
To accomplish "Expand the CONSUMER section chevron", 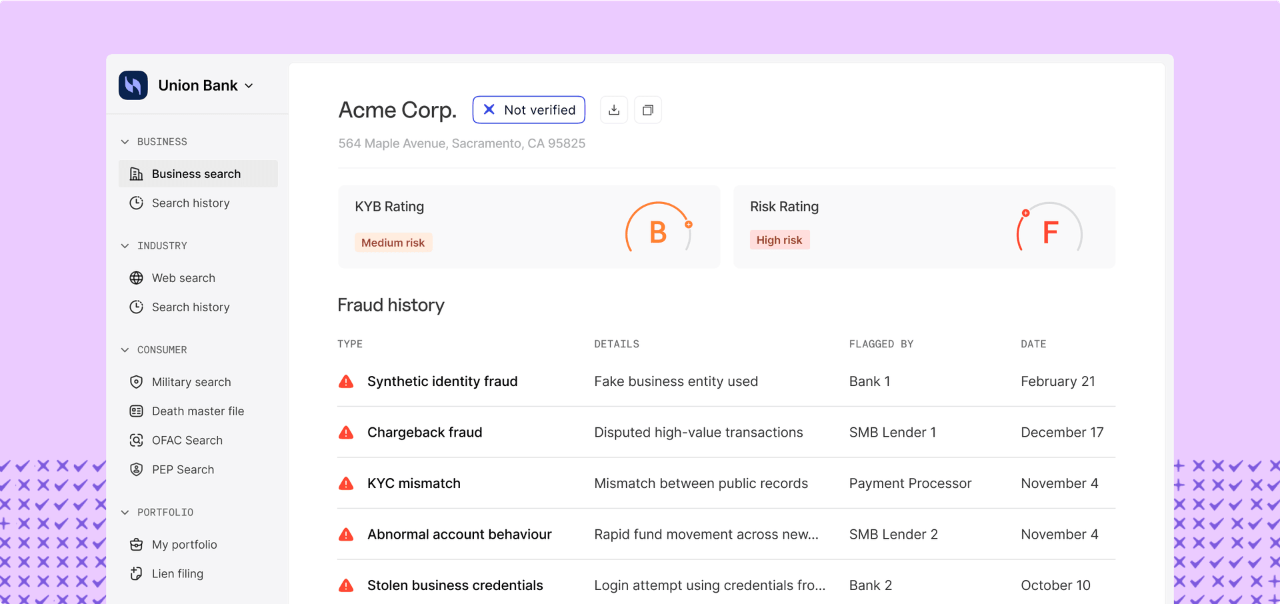I will click(x=125, y=349).
